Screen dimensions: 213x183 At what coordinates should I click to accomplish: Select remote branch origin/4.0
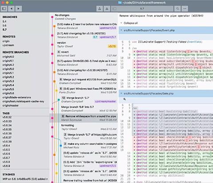[x=8, y=57]
